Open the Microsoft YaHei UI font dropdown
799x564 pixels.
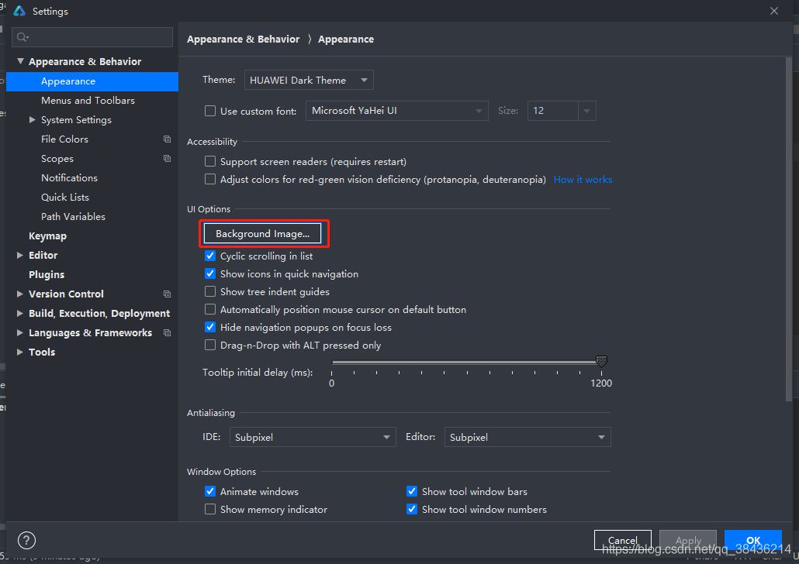click(x=397, y=111)
